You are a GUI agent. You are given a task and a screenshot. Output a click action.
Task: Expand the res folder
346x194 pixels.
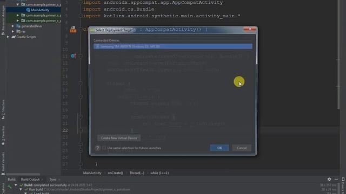13,31
